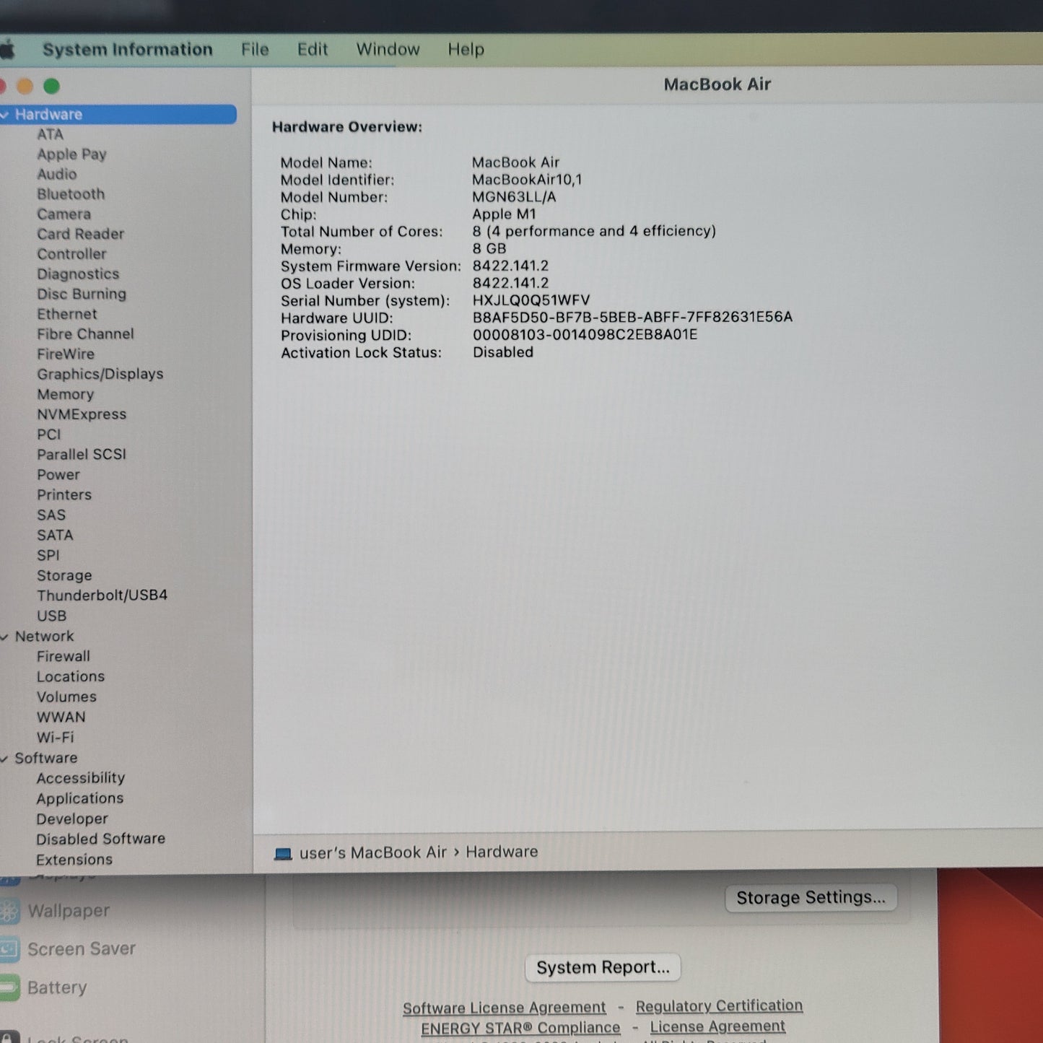Open Regulatory Certification link
Viewport: 1043px width, 1043px height.
tap(719, 1005)
